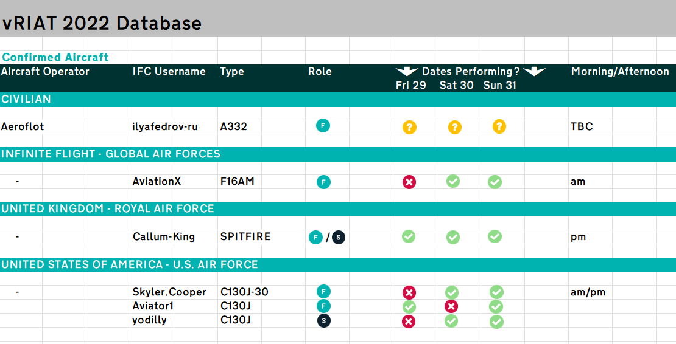Click the username ilyafedrov-ru
676x344 pixels.
pyautogui.click(x=165, y=127)
